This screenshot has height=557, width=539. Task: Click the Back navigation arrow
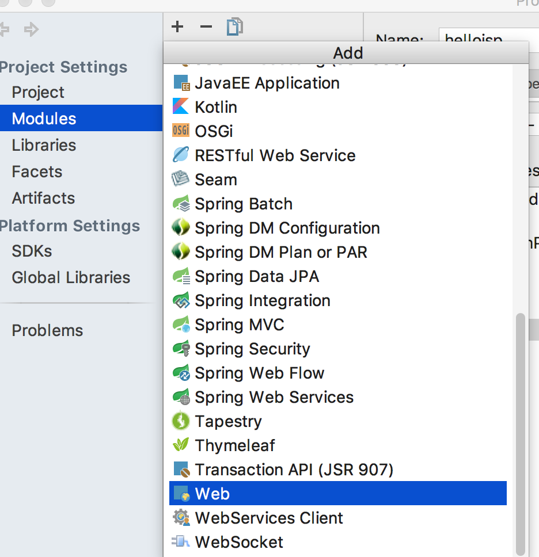(5, 29)
